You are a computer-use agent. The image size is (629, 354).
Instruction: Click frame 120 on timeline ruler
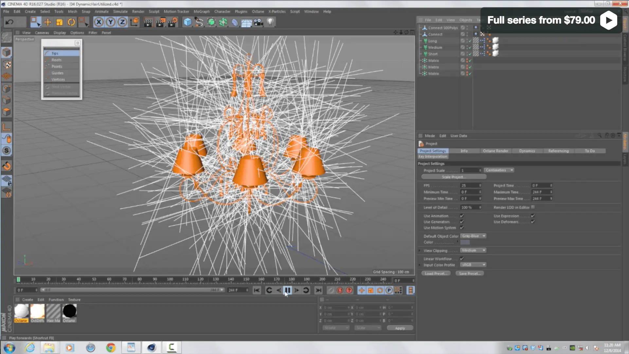[200, 280]
